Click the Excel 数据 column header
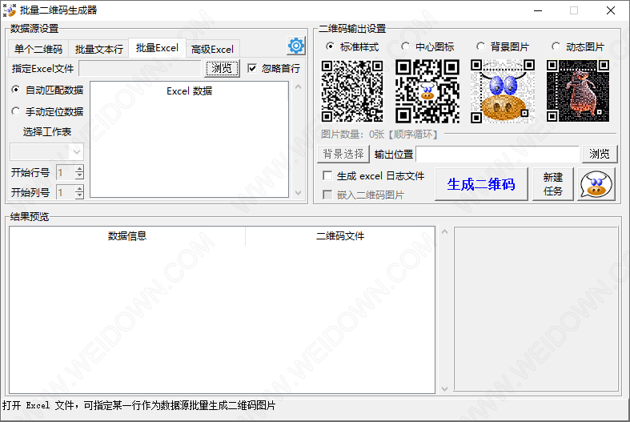This screenshot has width=630, height=422. (189, 91)
